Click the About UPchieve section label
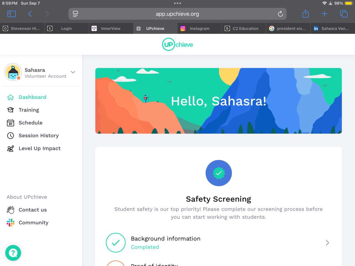This screenshot has width=355, height=266. coord(27,197)
